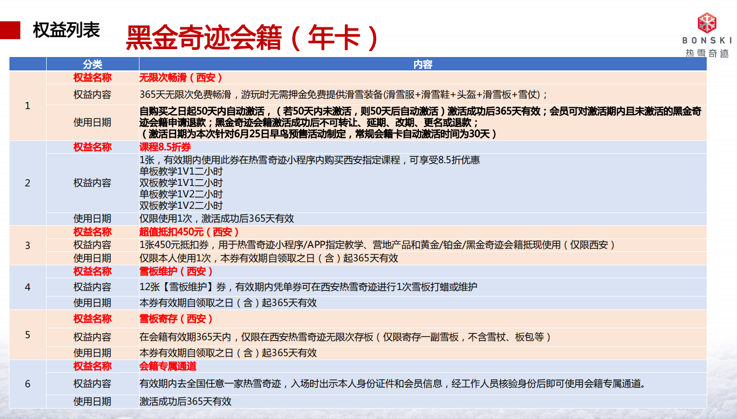Click text '有效期内去全国任意一家热雪奇迹'
Image resolution: width=737 pixels, height=419 pixels.
point(393,384)
